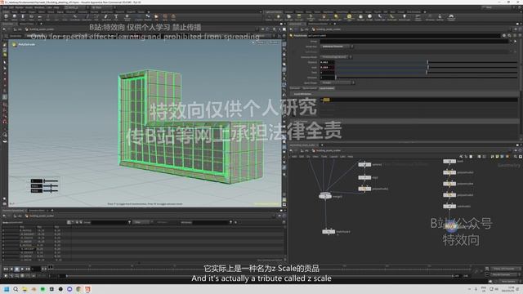The image size is (523, 294).
Task: Open Windows Start menu
Action: click(x=6, y=289)
